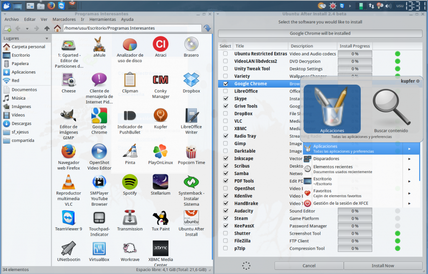Viewport: 428px width, 274px height.
Task: Expand the Lugares side pane dropdown
Action: [47, 38]
